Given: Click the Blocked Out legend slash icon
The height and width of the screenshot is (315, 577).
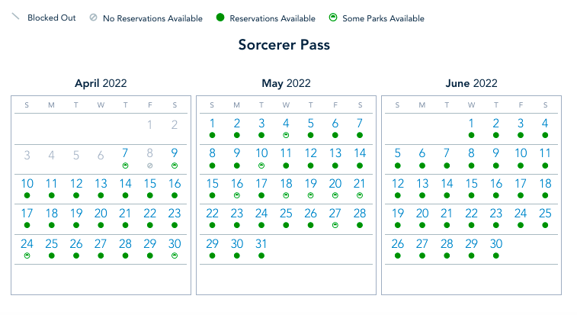Looking at the screenshot, I should [14, 17].
